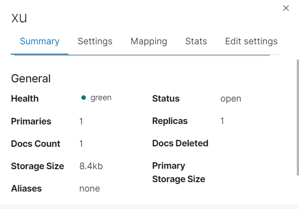
Task: Click the Primary Storage Size label
Action: (x=178, y=172)
